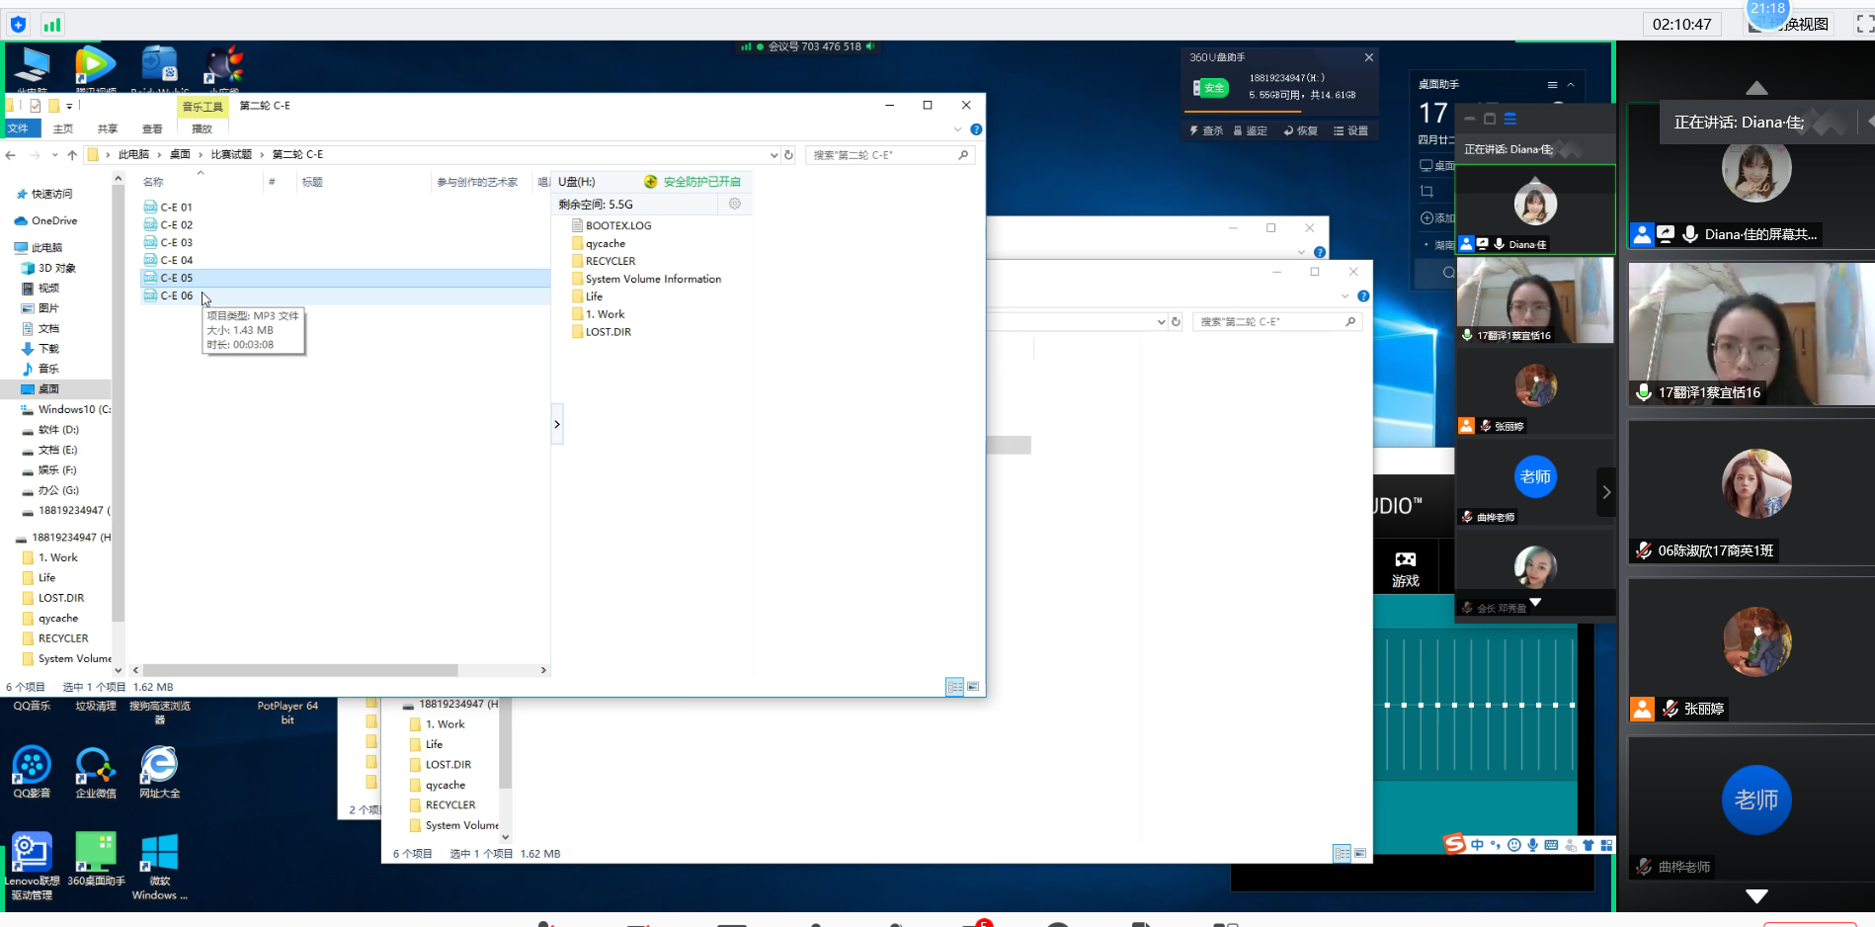The image size is (1875, 927).
Task: Open the 主页 ribbon tab
Action: [x=63, y=128]
